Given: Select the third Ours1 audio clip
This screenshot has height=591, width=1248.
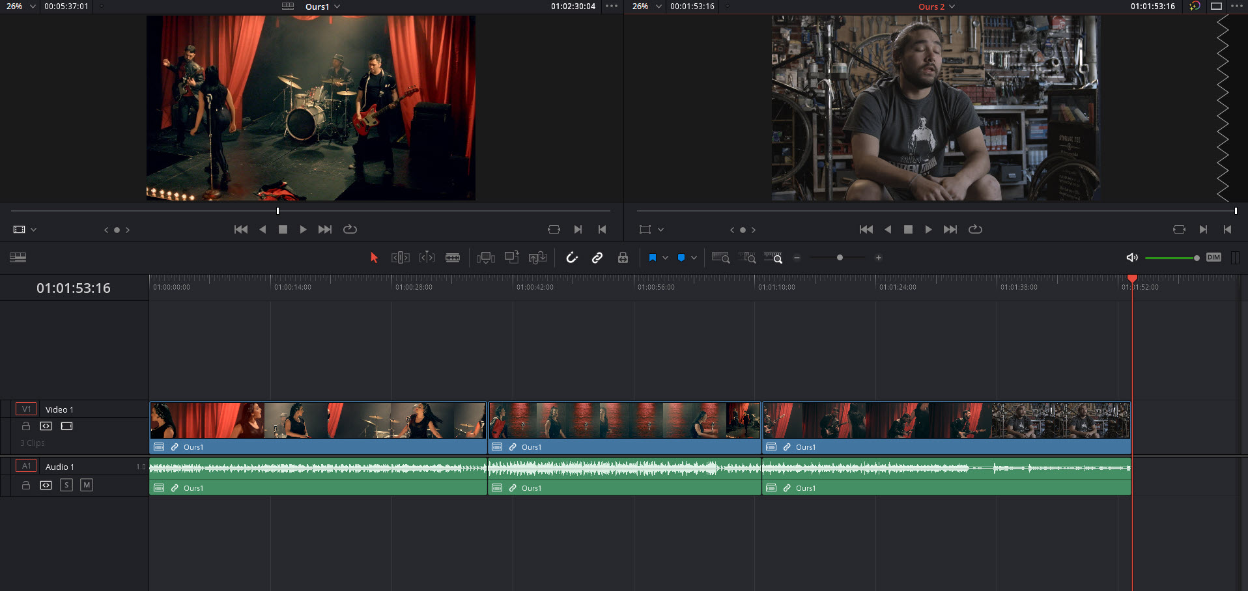Looking at the screenshot, I should pos(946,476).
